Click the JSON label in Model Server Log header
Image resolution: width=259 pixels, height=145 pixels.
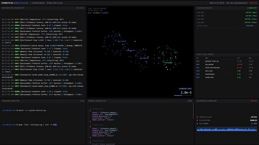tap(190, 101)
